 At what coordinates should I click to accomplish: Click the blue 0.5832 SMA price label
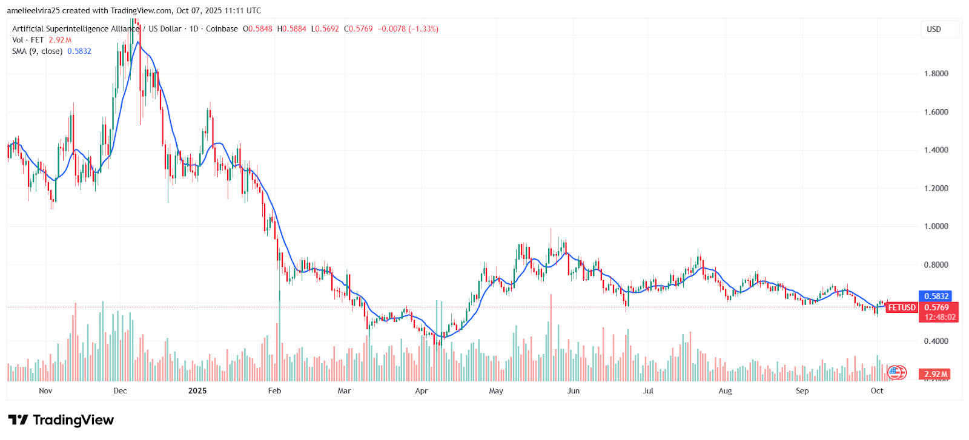click(936, 296)
